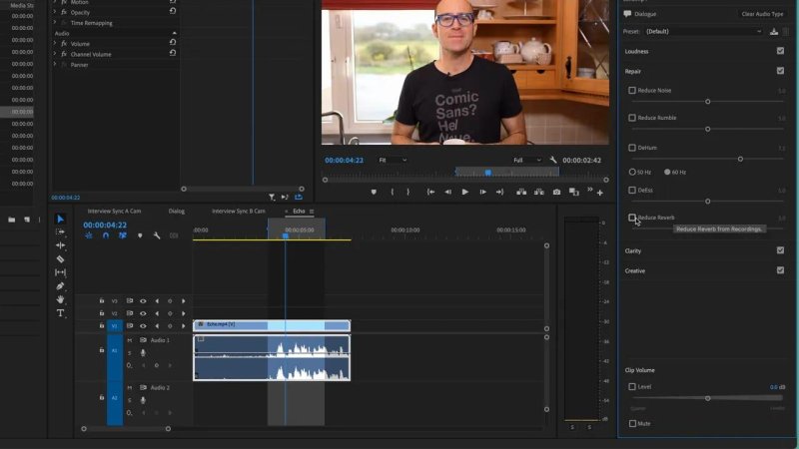
Task: Select the Track Select Forward tool
Action: coord(60,232)
